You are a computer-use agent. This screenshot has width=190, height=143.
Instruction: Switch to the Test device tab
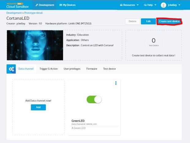(x=109, y=69)
